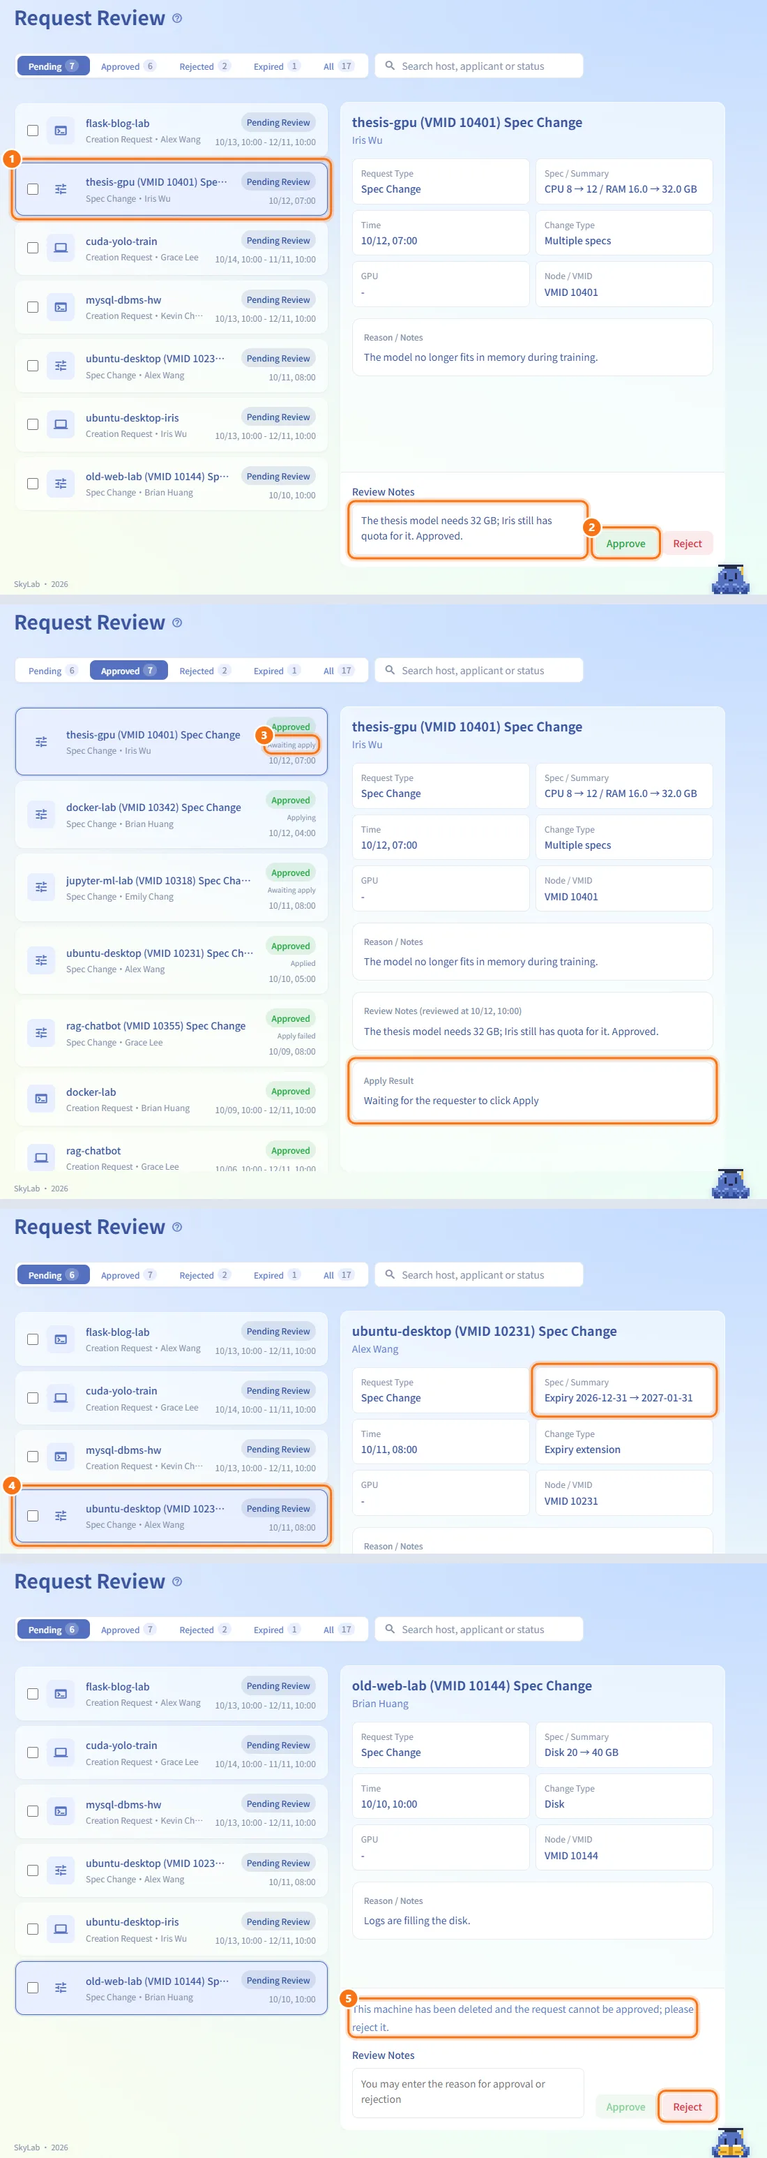This screenshot has height=2158, width=767.
Task: Click the review notes field containing the thesis model note
Action: click(x=467, y=530)
